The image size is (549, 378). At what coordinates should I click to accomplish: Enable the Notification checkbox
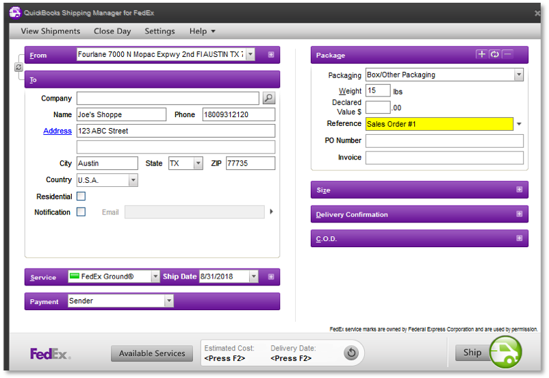click(x=81, y=212)
